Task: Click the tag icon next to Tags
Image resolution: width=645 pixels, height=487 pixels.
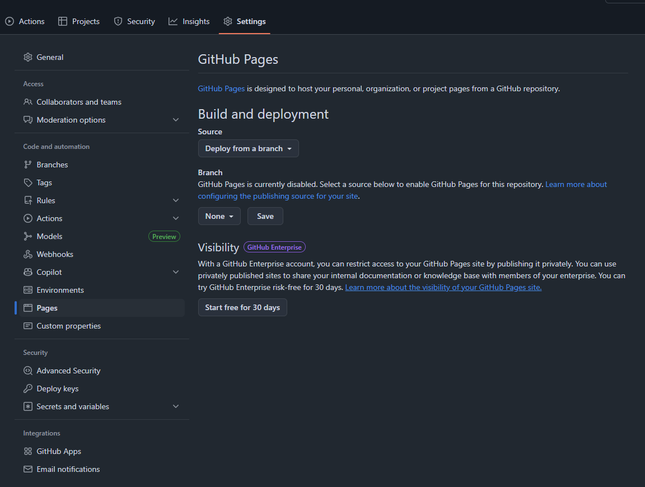Action: click(28, 182)
